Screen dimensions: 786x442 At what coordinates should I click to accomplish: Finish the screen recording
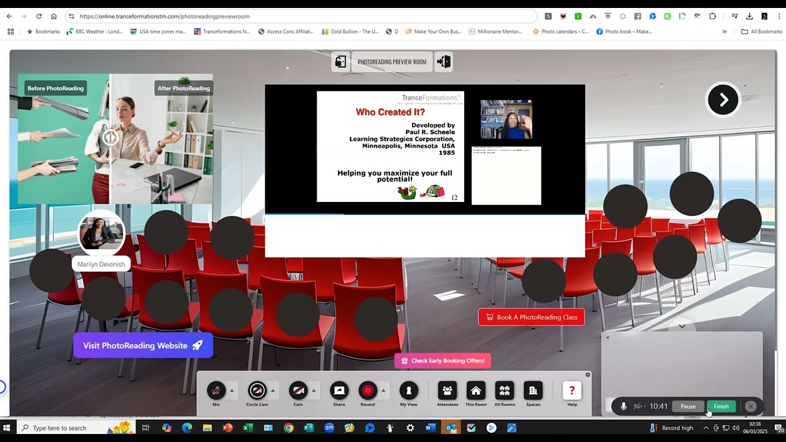pos(721,406)
